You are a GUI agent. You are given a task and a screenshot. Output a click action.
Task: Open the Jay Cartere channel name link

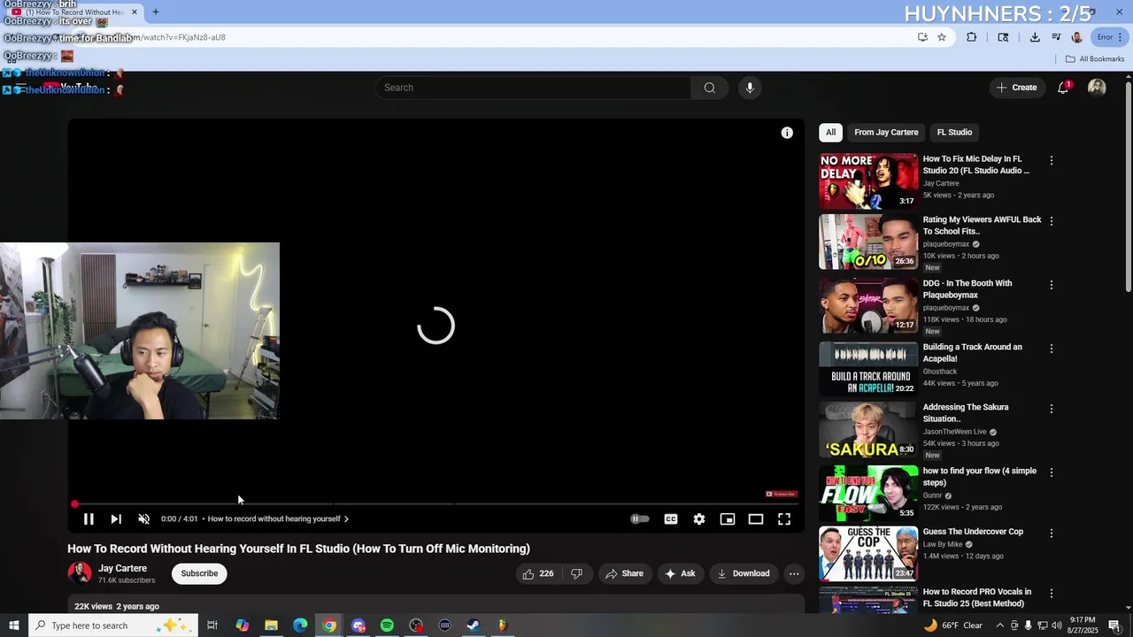click(x=122, y=568)
